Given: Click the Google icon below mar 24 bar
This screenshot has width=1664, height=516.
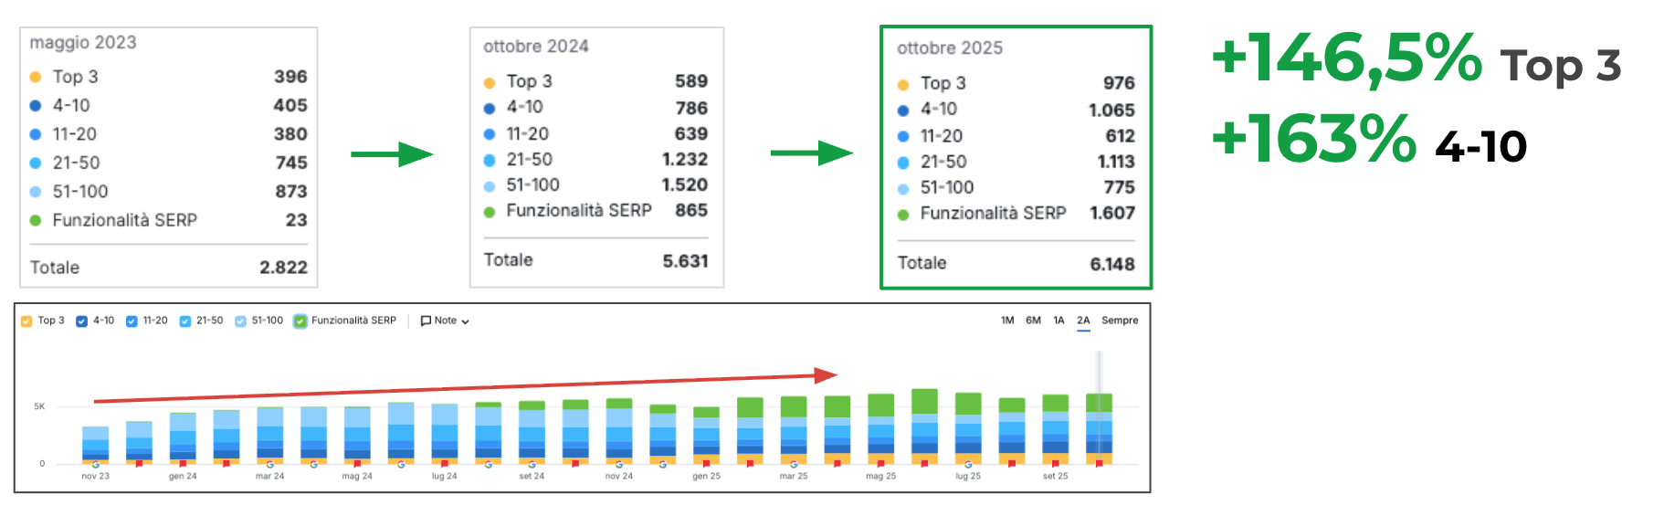Looking at the screenshot, I should pyautogui.click(x=269, y=464).
